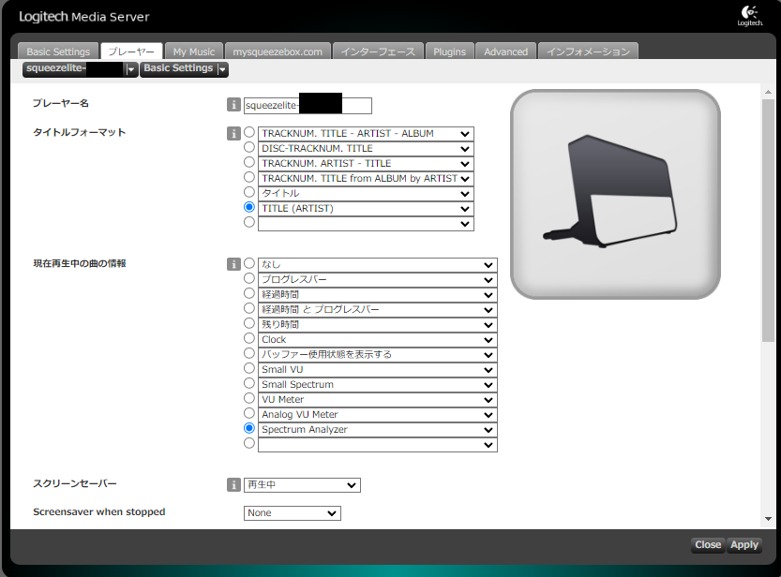Viewport: 781px width, 577px height.
Task: Choose the DISC-TRACKNUM. TITLE radio button
Action: point(249,147)
